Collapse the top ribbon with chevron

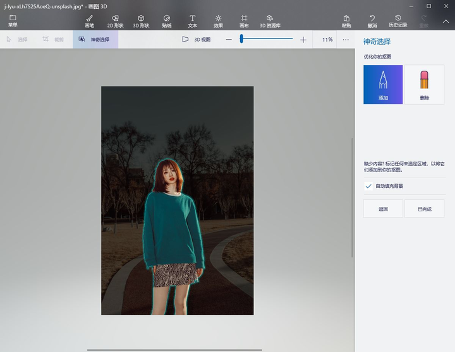446,21
